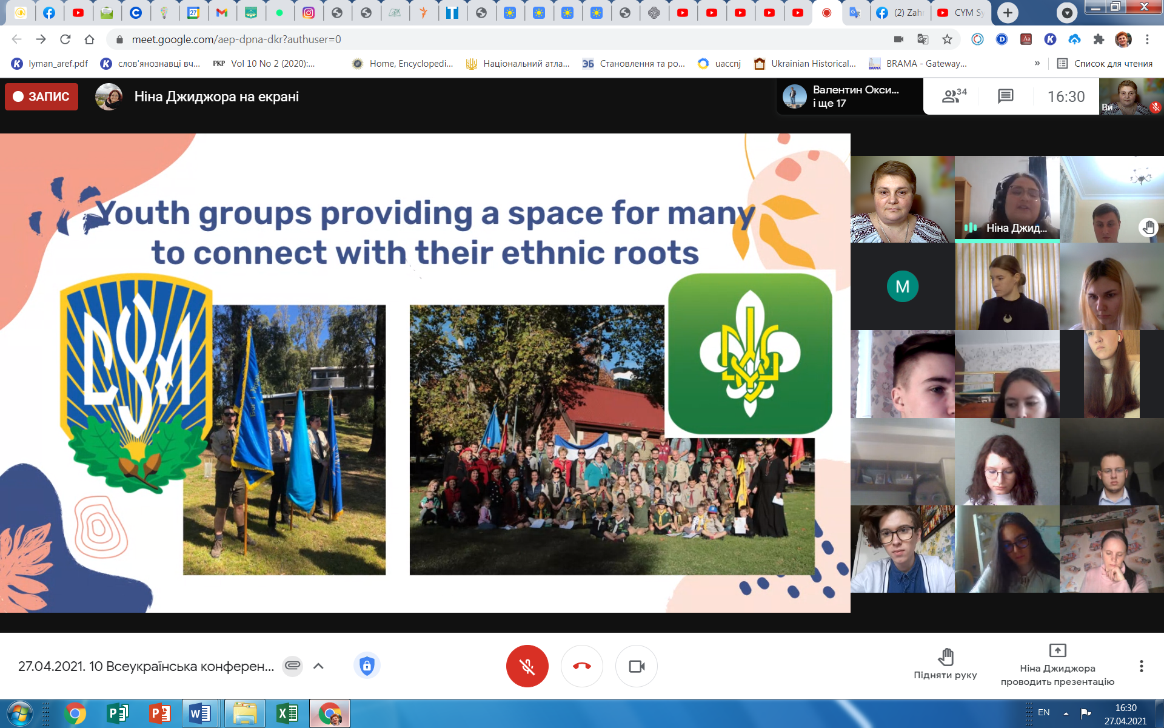The image size is (1164, 728).
Task: Open the attachments paperclip icon
Action: click(292, 666)
